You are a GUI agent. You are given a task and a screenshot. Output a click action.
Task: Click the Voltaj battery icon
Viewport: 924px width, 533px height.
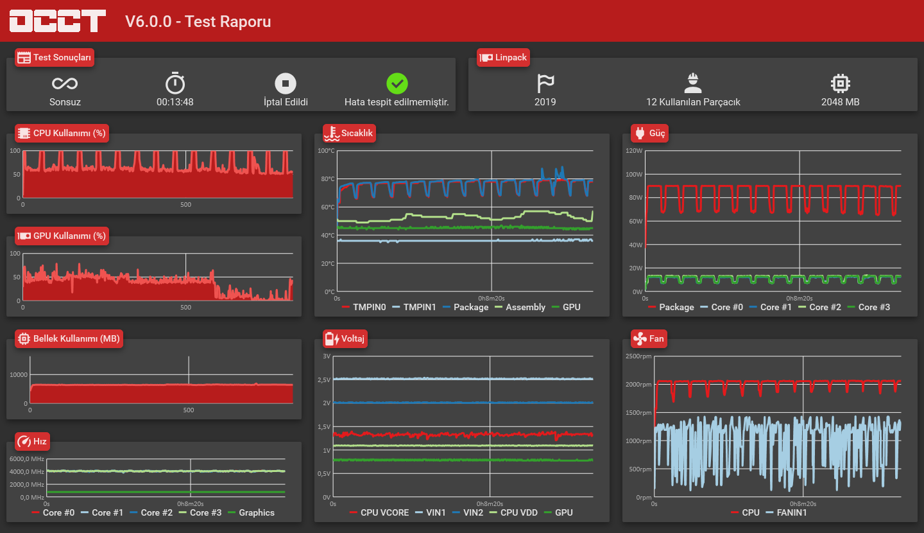click(x=332, y=338)
